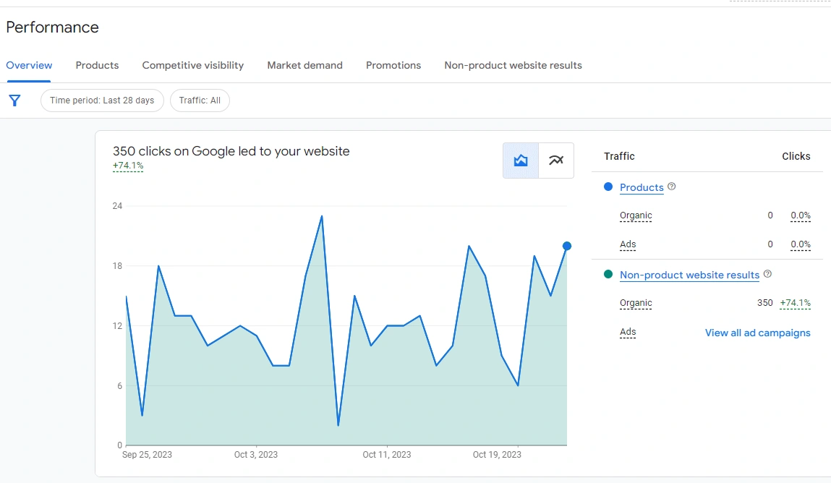Click the last data point on chart
This screenshot has height=483, width=831.
[x=567, y=246]
